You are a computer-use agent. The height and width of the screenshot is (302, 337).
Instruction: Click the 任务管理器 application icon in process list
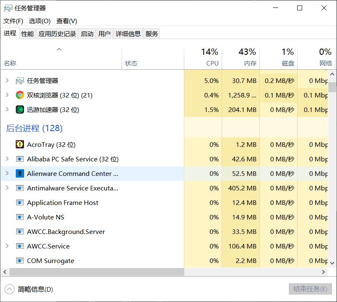coord(20,80)
